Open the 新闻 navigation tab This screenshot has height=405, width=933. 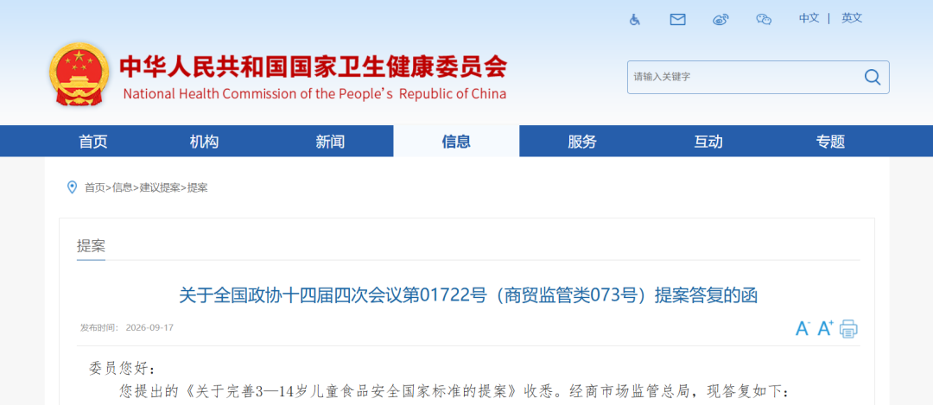point(330,142)
